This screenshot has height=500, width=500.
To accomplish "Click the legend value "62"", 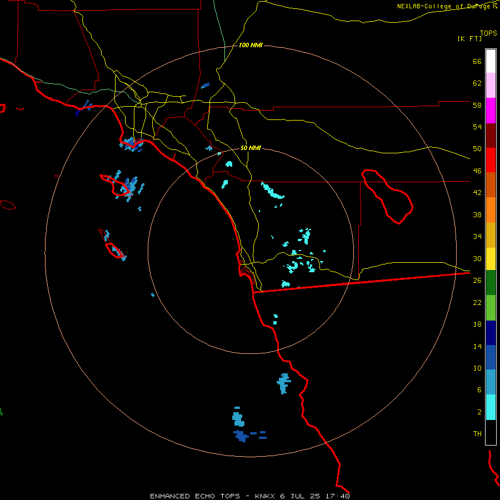I will pos(477,83).
